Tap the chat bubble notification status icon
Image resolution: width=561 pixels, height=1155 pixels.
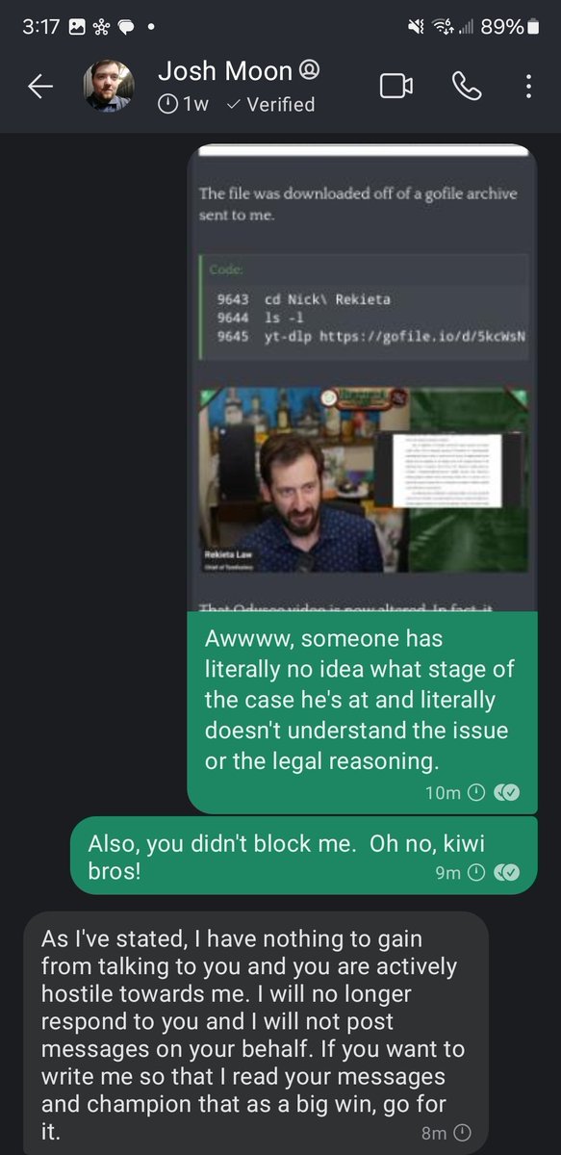click(128, 28)
